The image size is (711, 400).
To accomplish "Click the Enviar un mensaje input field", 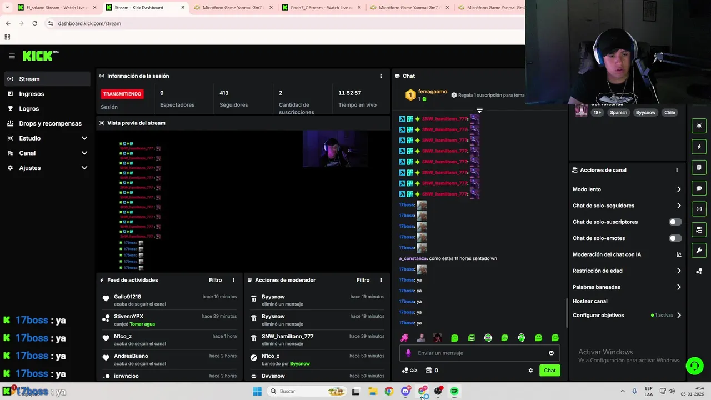I will (x=479, y=353).
